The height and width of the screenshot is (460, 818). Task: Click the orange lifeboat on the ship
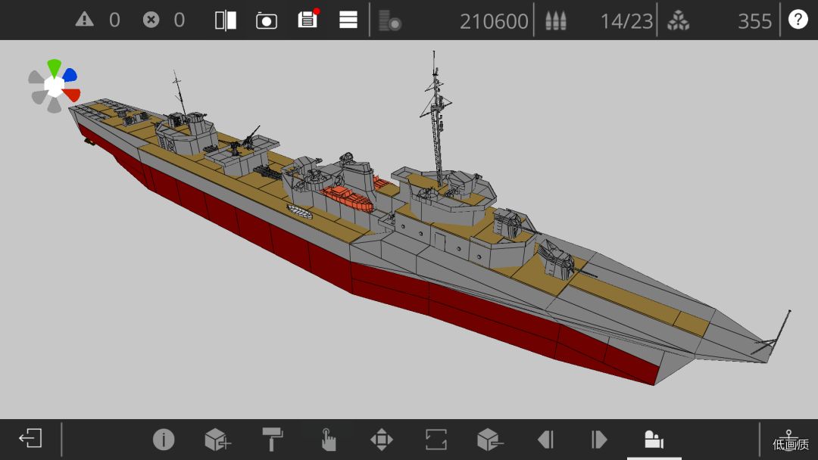346,198
